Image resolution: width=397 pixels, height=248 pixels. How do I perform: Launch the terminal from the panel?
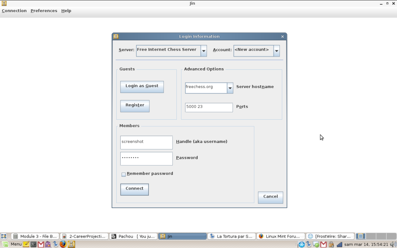click(33, 244)
